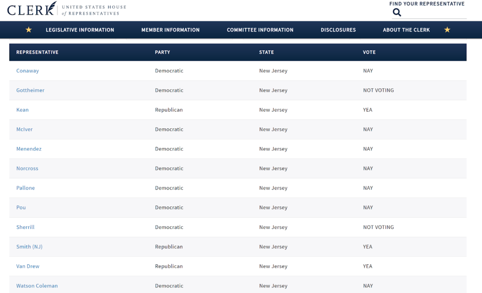
Task: Click the search magnifier icon
Action: (x=397, y=12)
